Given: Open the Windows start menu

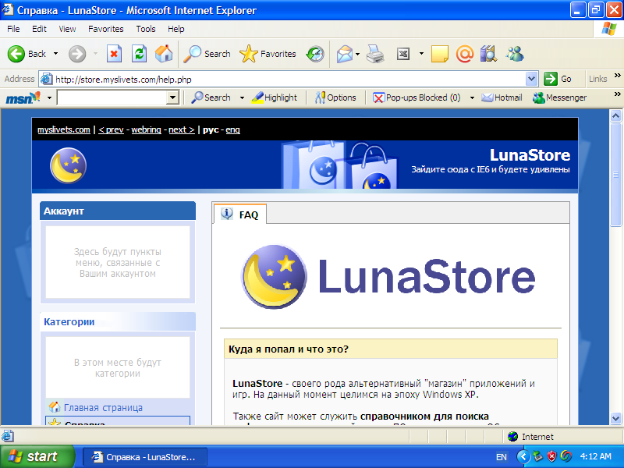Looking at the screenshot, I should (37, 456).
